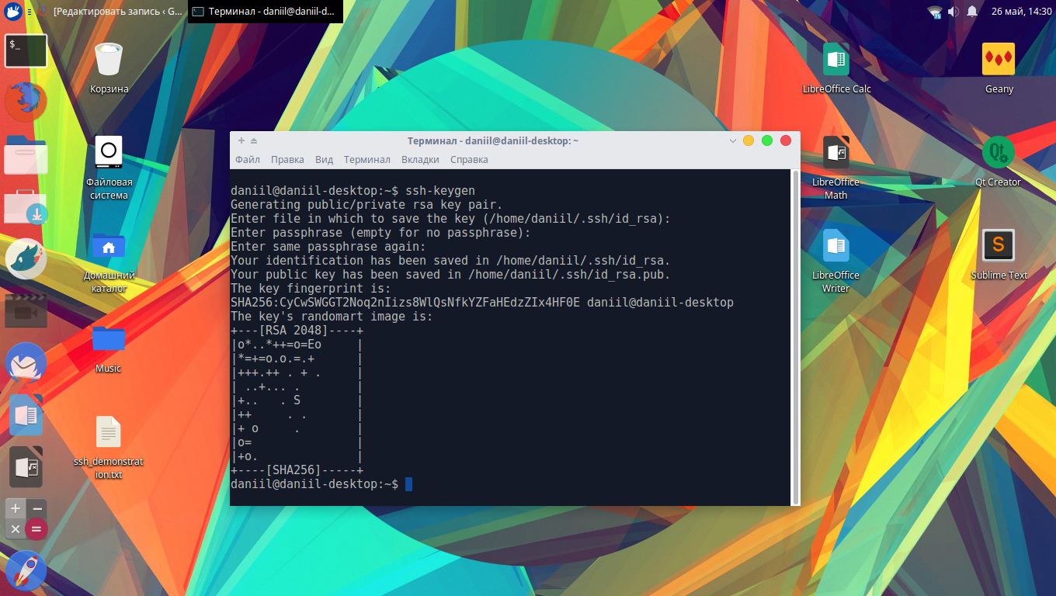Viewport: 1056px width, 596px height.
Task: Open the Файл menu in terminal
Action: click(247, 159)
